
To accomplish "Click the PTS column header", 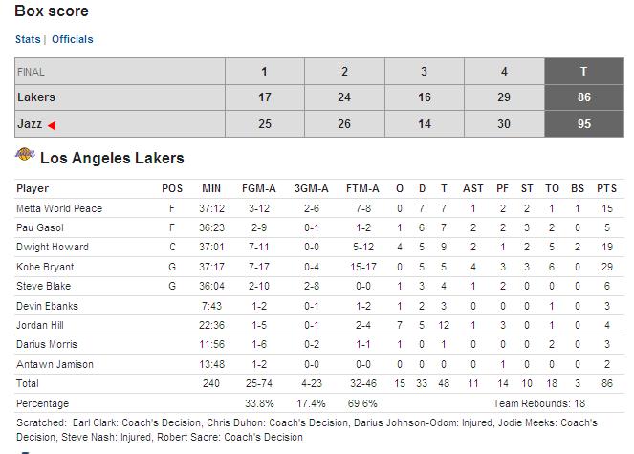I will click(607, 188).
